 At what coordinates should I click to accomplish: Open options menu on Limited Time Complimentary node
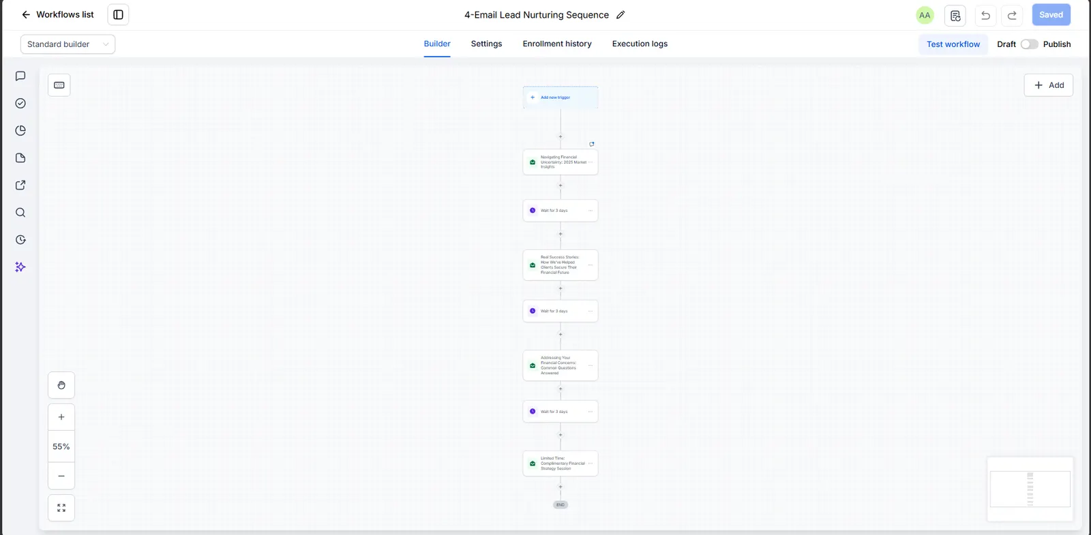click(591, 463)
